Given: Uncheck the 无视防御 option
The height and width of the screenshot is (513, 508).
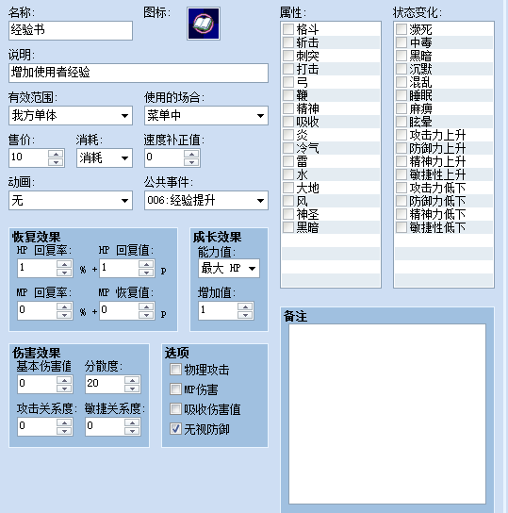Looking at the screenshot, I should point(175,428).
